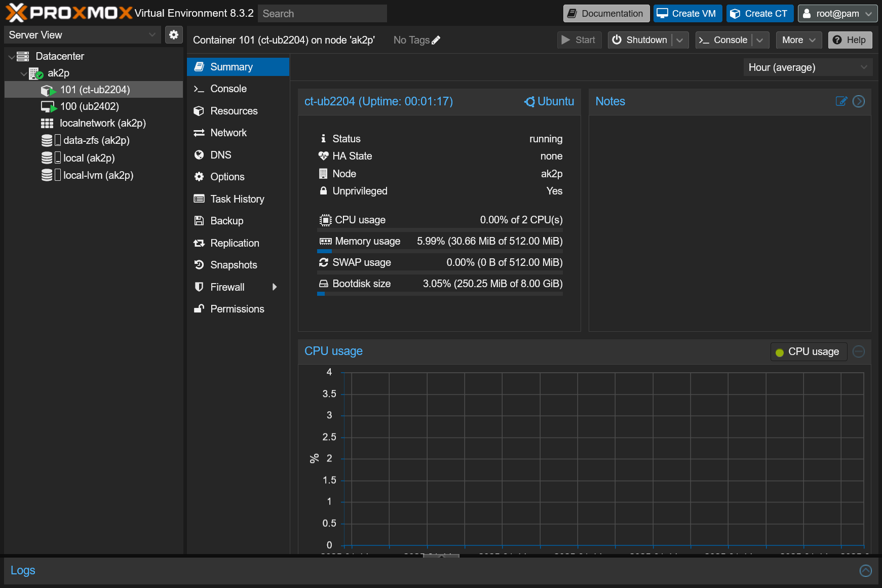
Task: Open the Backup tab
Action: [x=238, y=221]
